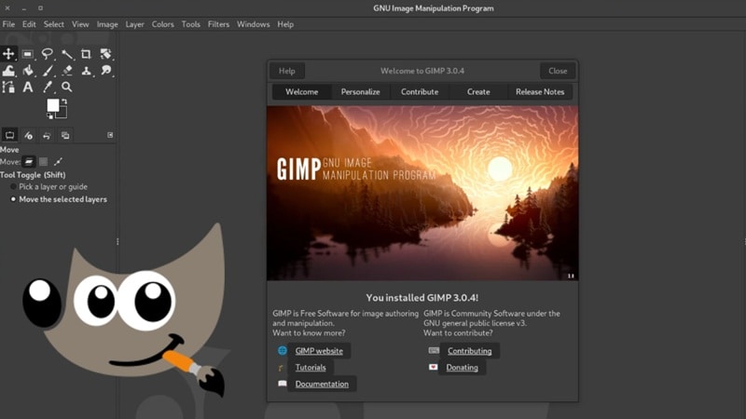Screen dimensions: 746x419
Task: Click the background color swatch
Action: (x=62, y=114)
